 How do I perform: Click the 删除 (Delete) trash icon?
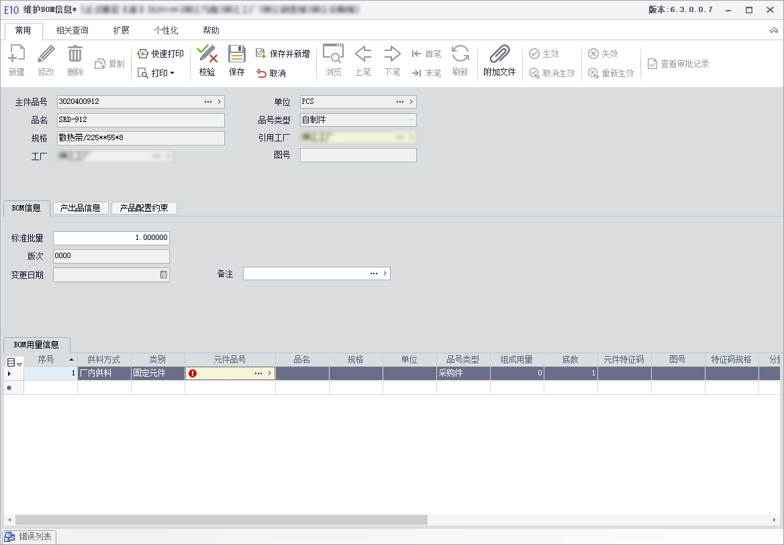[75, 60]
